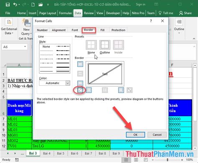Open the Developer ribbon tab
Viewport: 198px width, 163px height.
tap(113, 13)
